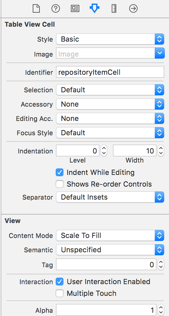Open the File inspector
This screenshot has height=316, width=169.
tap(36, 9)
